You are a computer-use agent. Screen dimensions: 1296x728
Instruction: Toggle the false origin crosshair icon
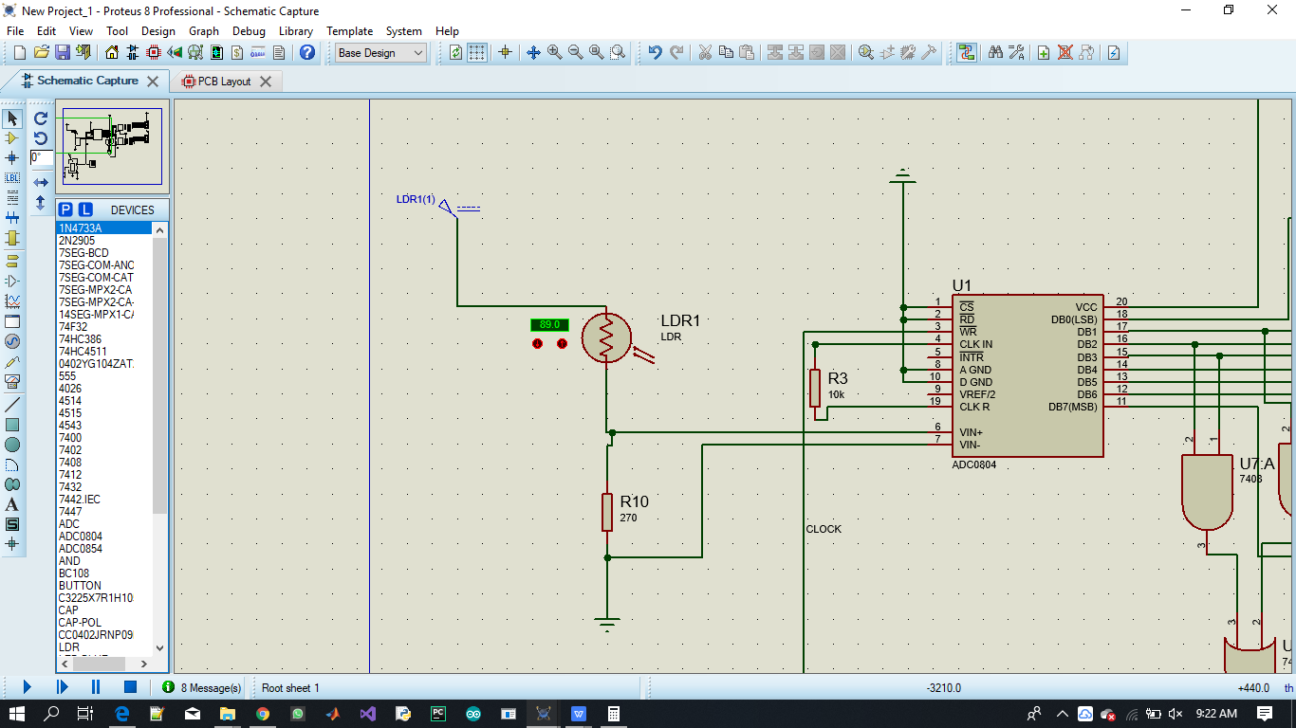505,52
